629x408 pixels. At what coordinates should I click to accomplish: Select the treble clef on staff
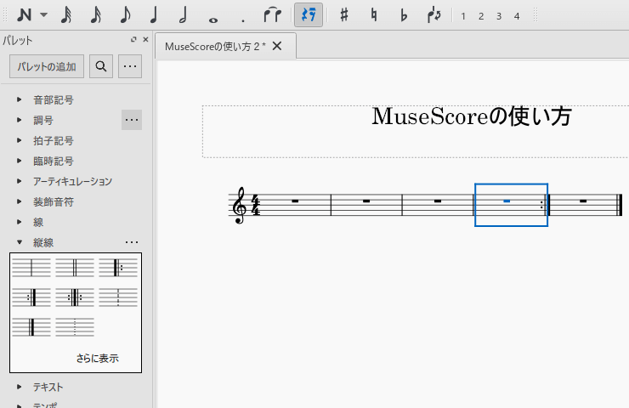[x=240, y=205]
